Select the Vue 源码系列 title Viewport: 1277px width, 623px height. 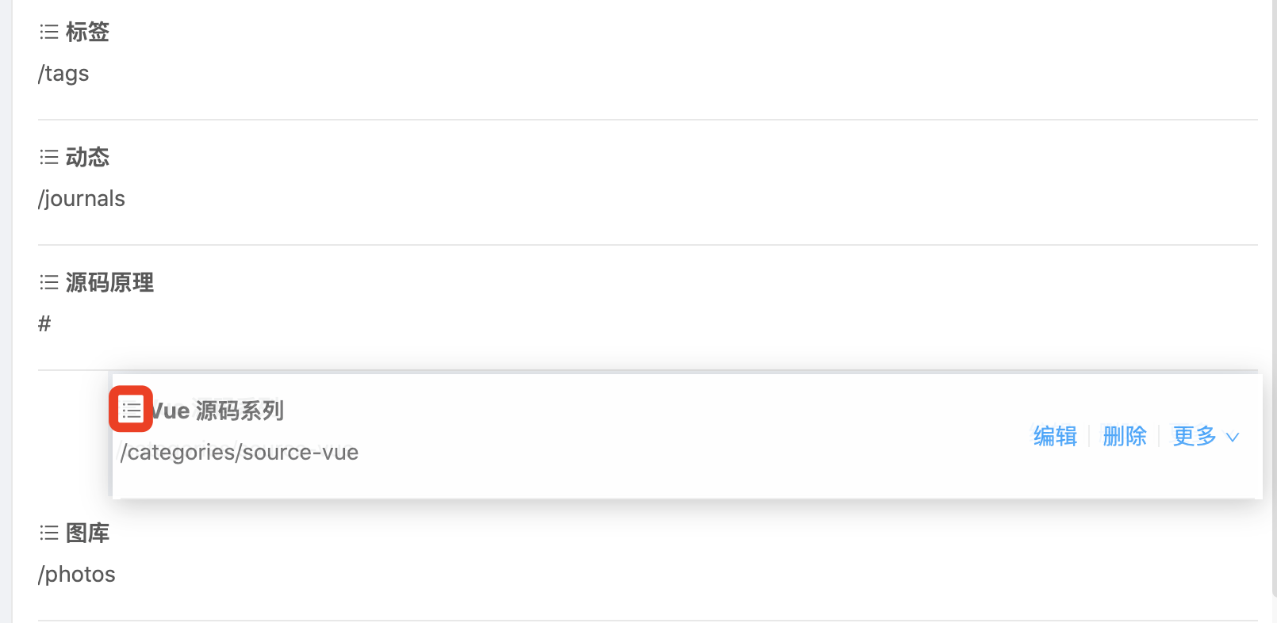tap(217, 411)
